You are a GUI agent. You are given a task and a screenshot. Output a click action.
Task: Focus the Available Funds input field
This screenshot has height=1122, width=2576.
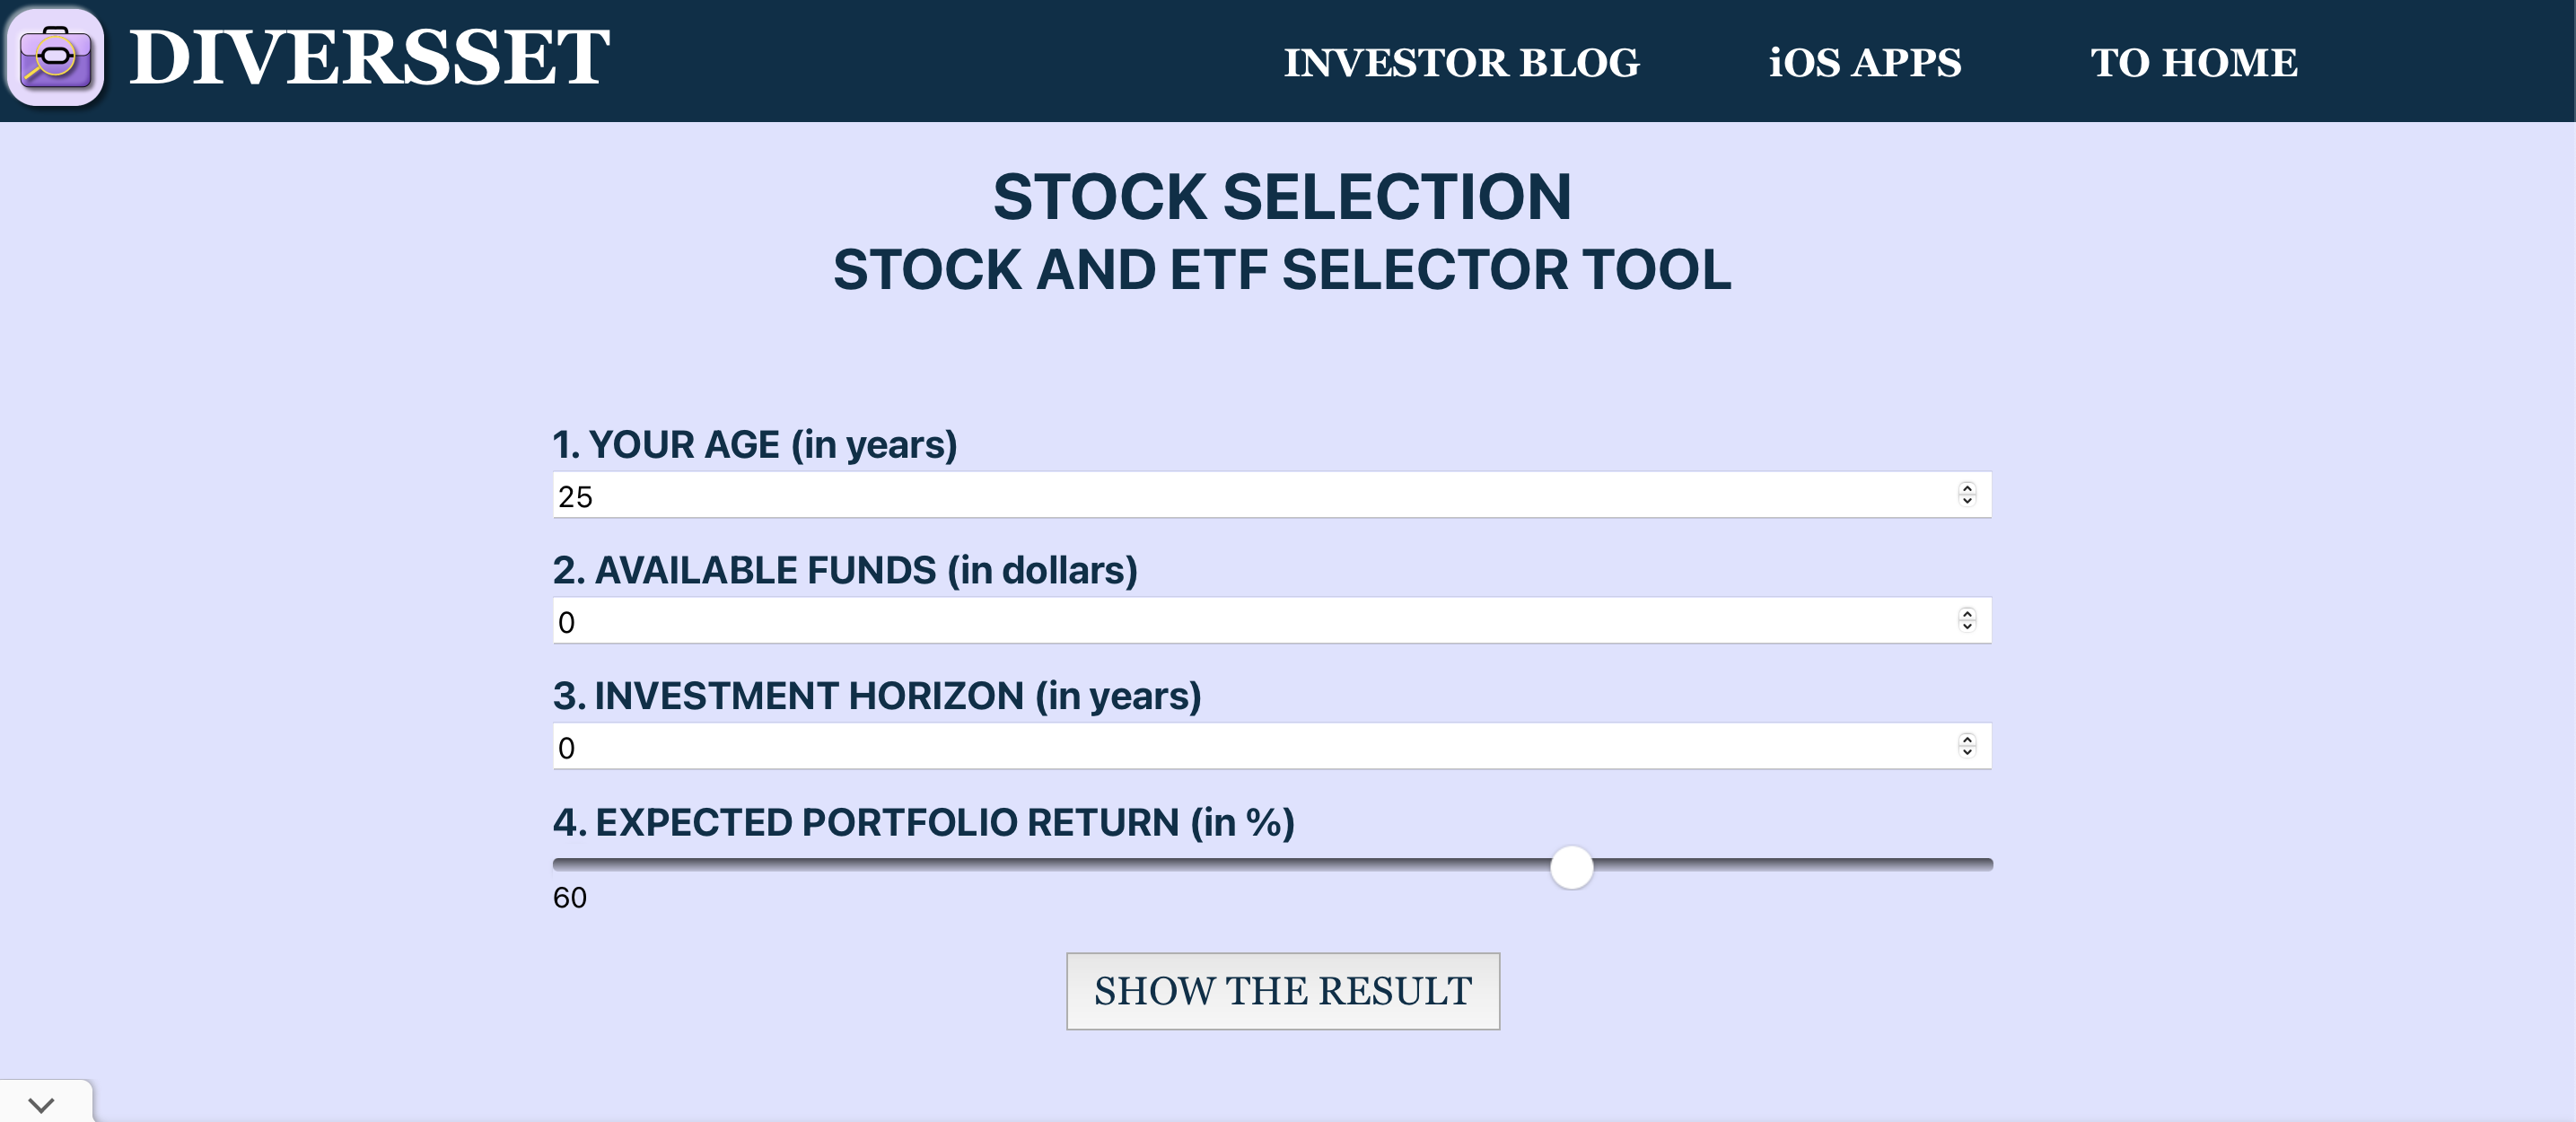coord(1272,621)
